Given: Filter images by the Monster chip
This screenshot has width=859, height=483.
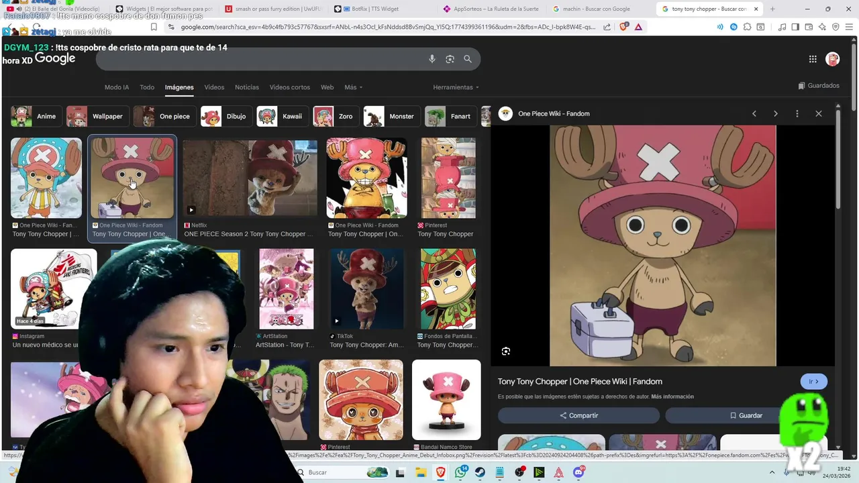Looking at the screenshot, I should 392,116.
